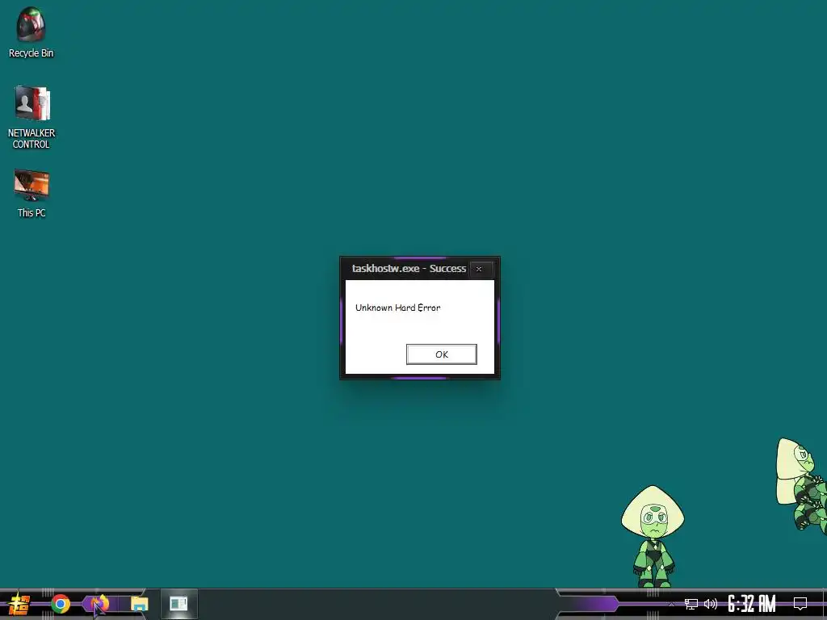
Task: Open the 6:32 AM clock
Action: point(752,604)
